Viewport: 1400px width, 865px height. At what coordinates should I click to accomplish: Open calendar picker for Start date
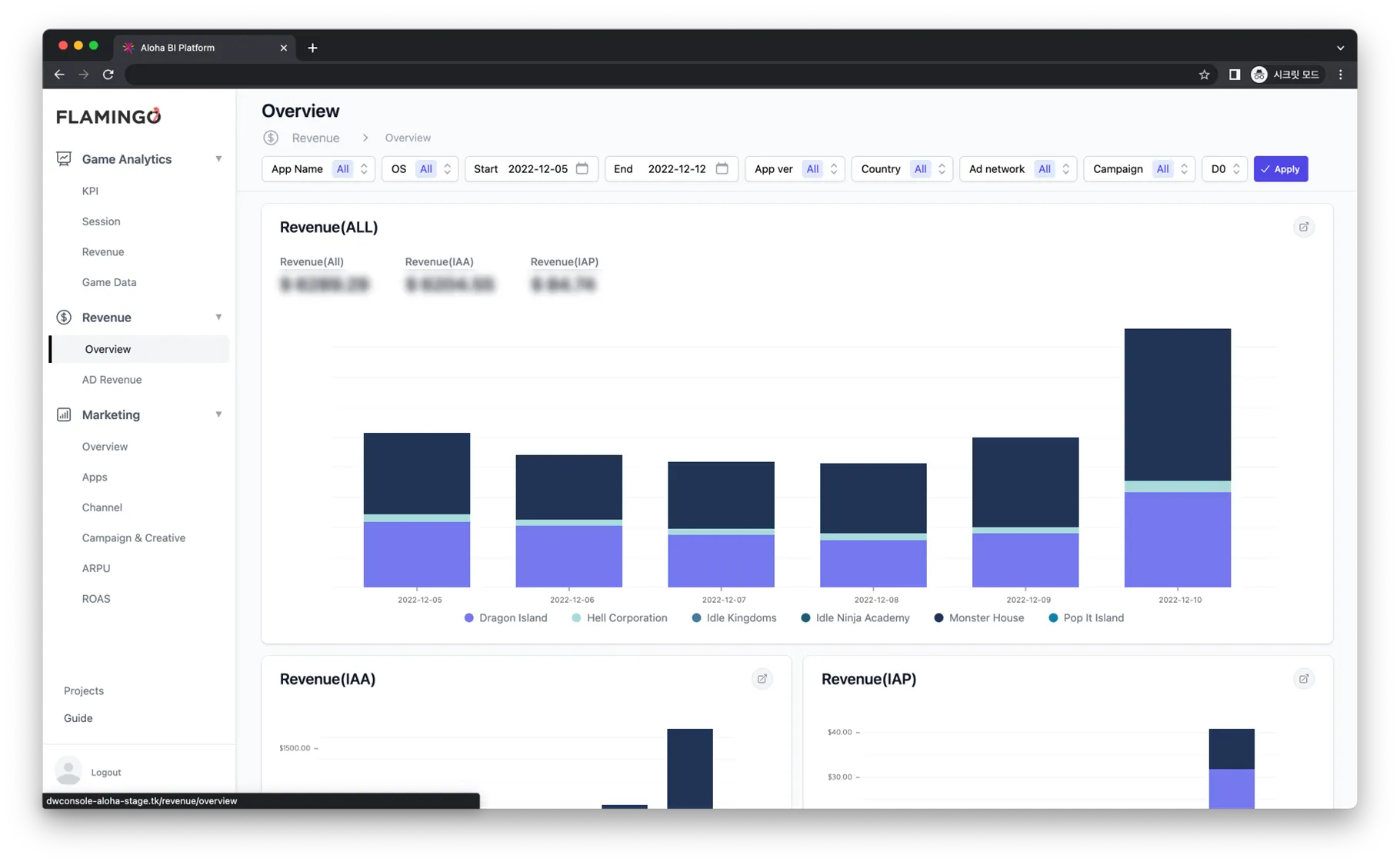(582, 168)
